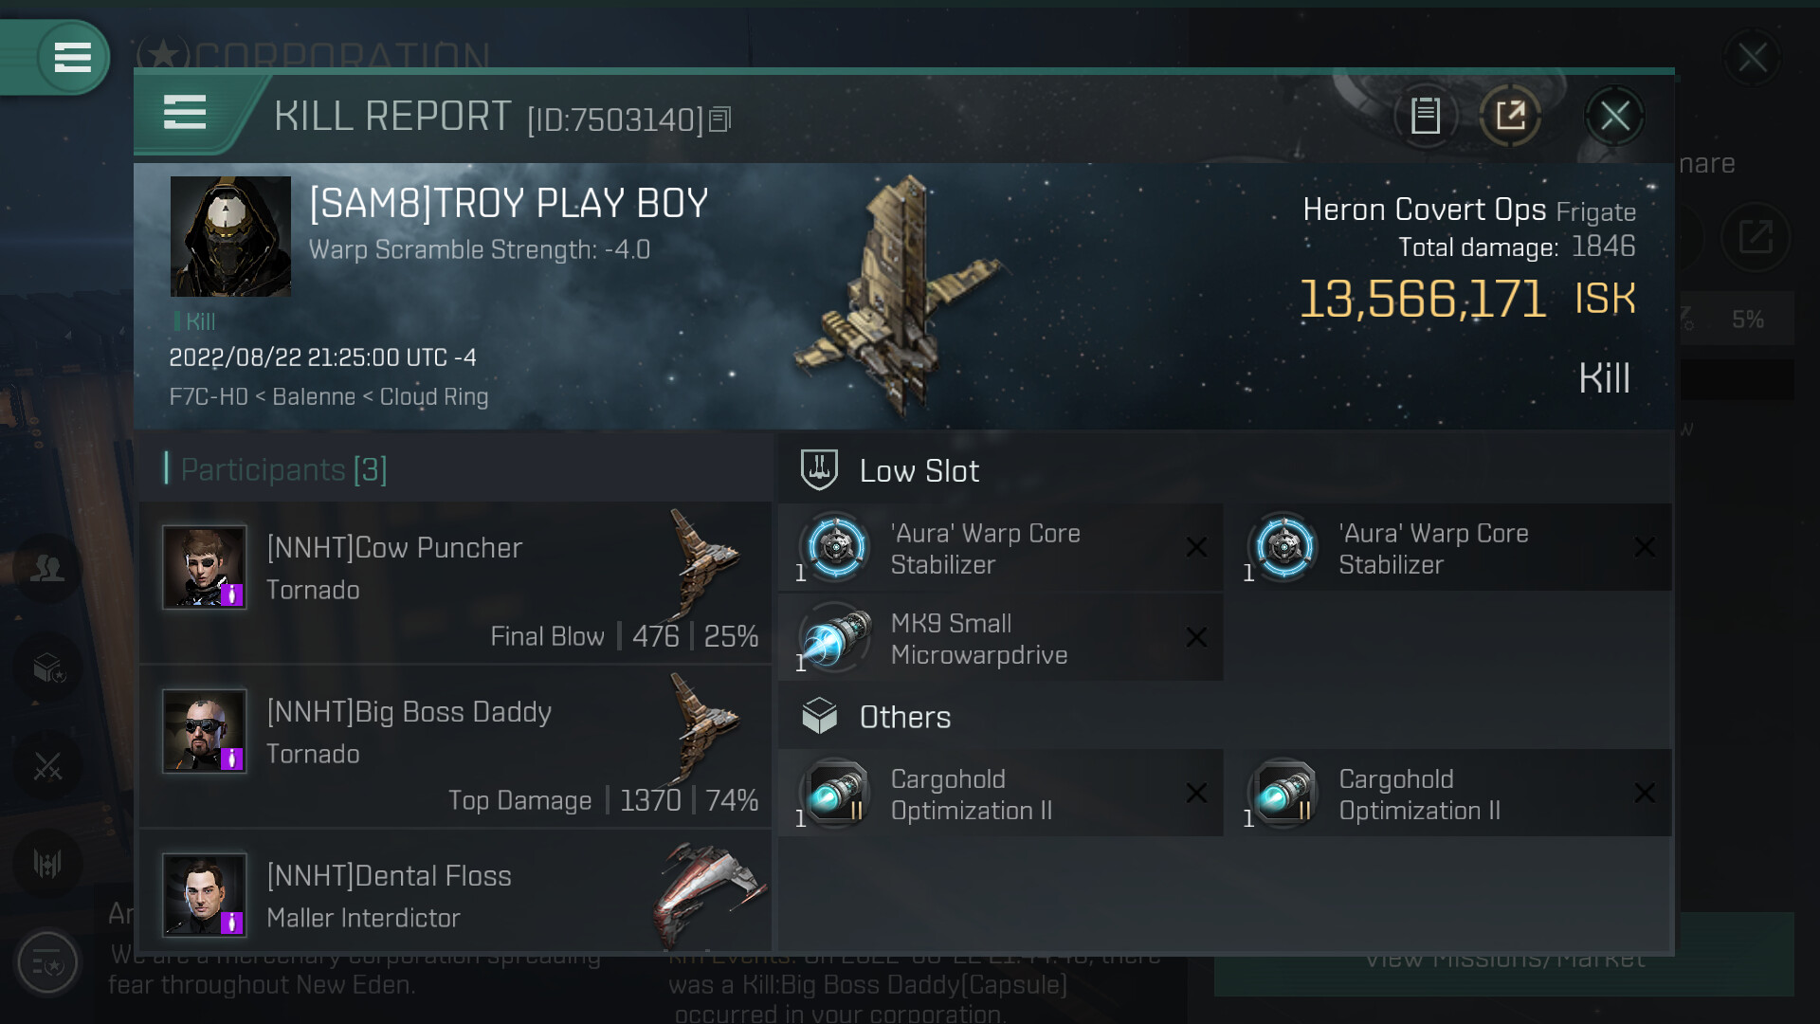Click the Participants [3] header

(x=283, y=469)
